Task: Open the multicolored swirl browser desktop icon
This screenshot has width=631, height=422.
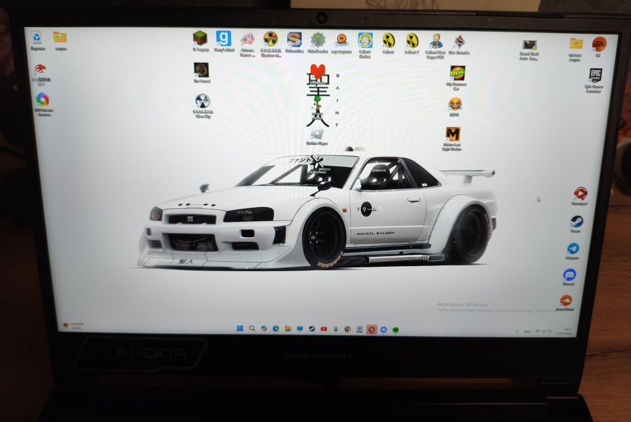Action: [43, 103]
